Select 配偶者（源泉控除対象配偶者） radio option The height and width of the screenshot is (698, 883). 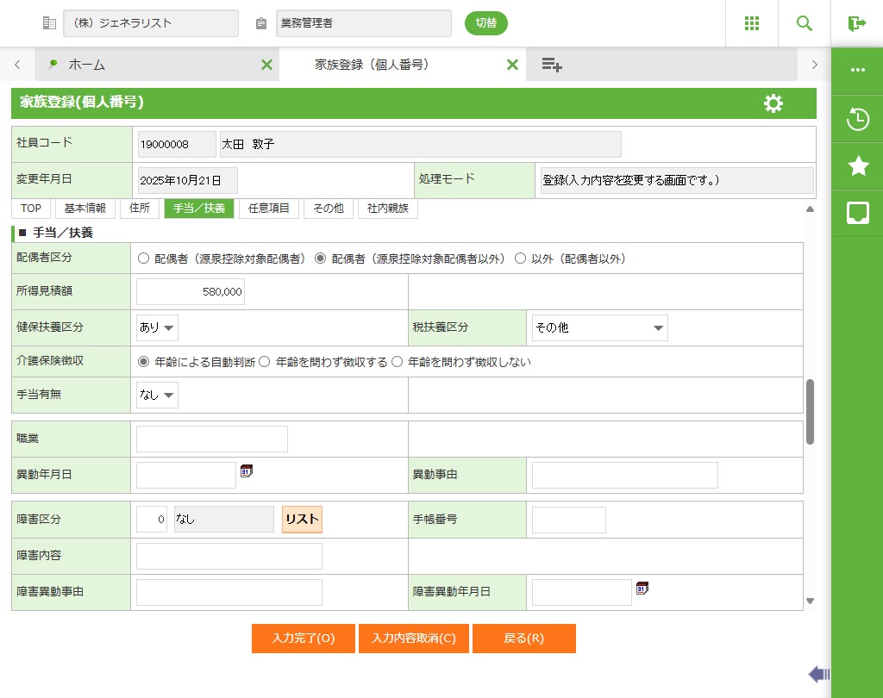coord(143,259)
